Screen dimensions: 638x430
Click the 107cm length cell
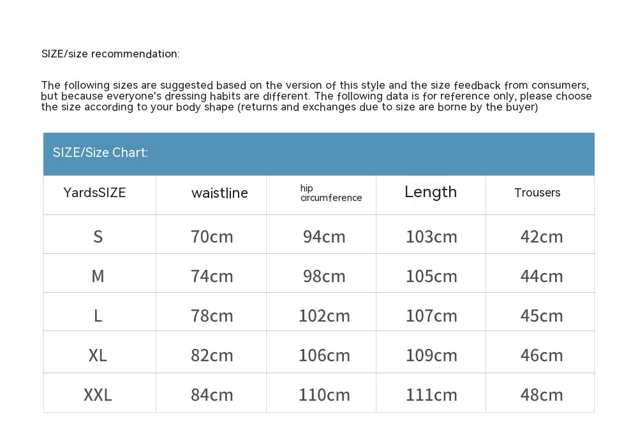(x=431, y=316)
